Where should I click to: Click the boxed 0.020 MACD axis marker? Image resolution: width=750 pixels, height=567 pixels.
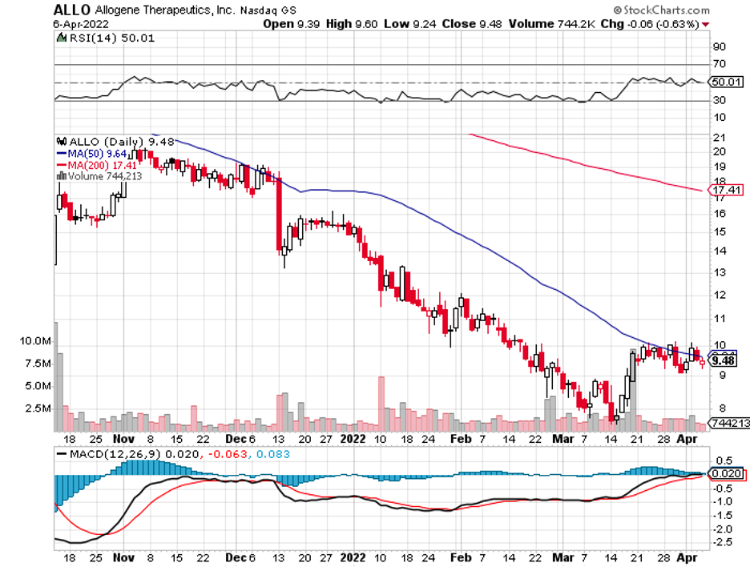click(x=726, y=473)
